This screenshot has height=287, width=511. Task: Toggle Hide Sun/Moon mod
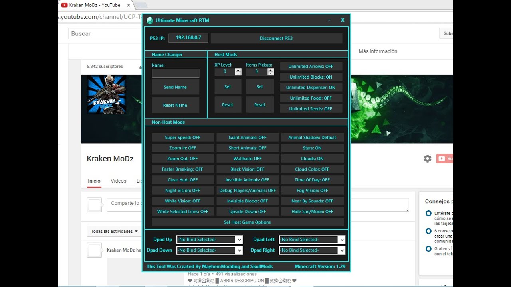(312, 212)
